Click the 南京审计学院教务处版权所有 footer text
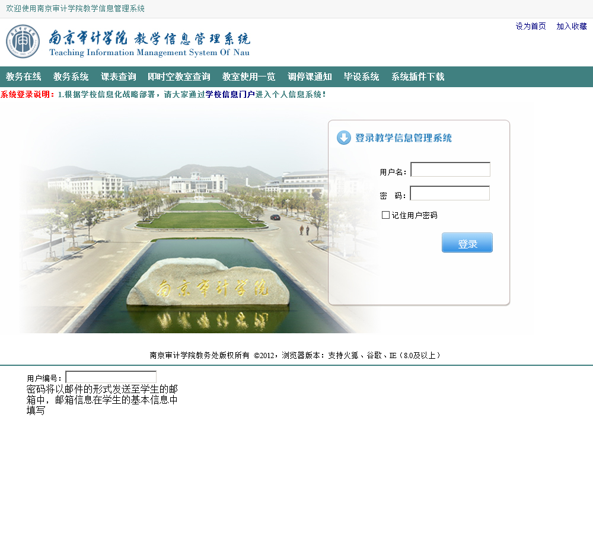593x539 pixels. pyautogui.click(x=200, y=355)
